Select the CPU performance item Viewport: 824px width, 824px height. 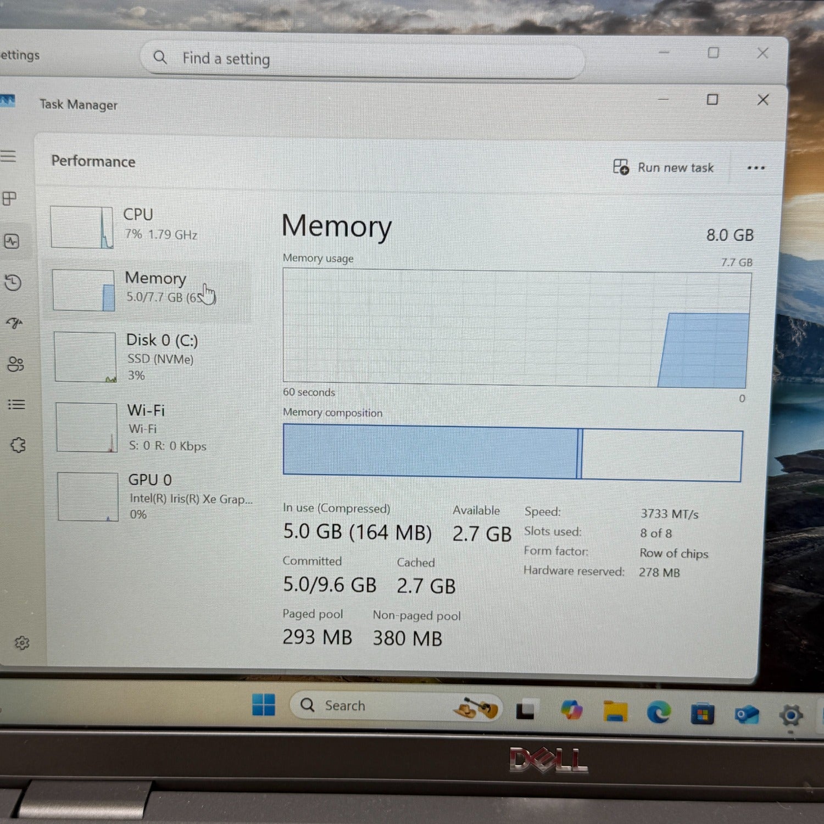point(148,226)
